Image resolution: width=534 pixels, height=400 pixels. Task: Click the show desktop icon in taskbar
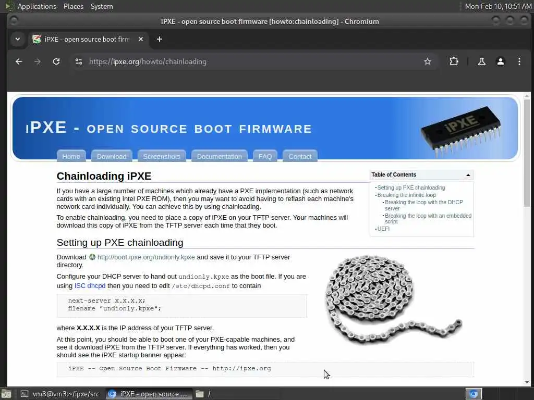pyautogui.click(x=6, y=394)
